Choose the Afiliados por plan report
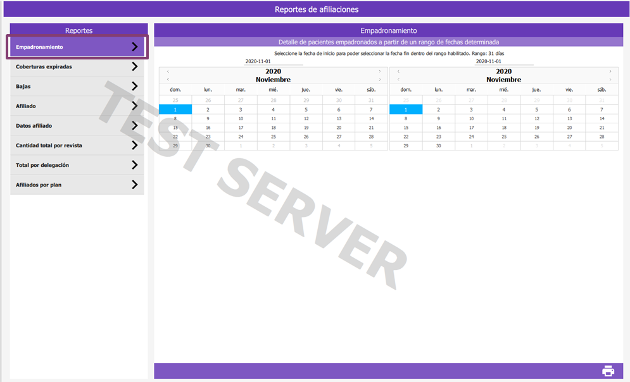The width and height of the screenshot is (630, 382). point(77,185)
